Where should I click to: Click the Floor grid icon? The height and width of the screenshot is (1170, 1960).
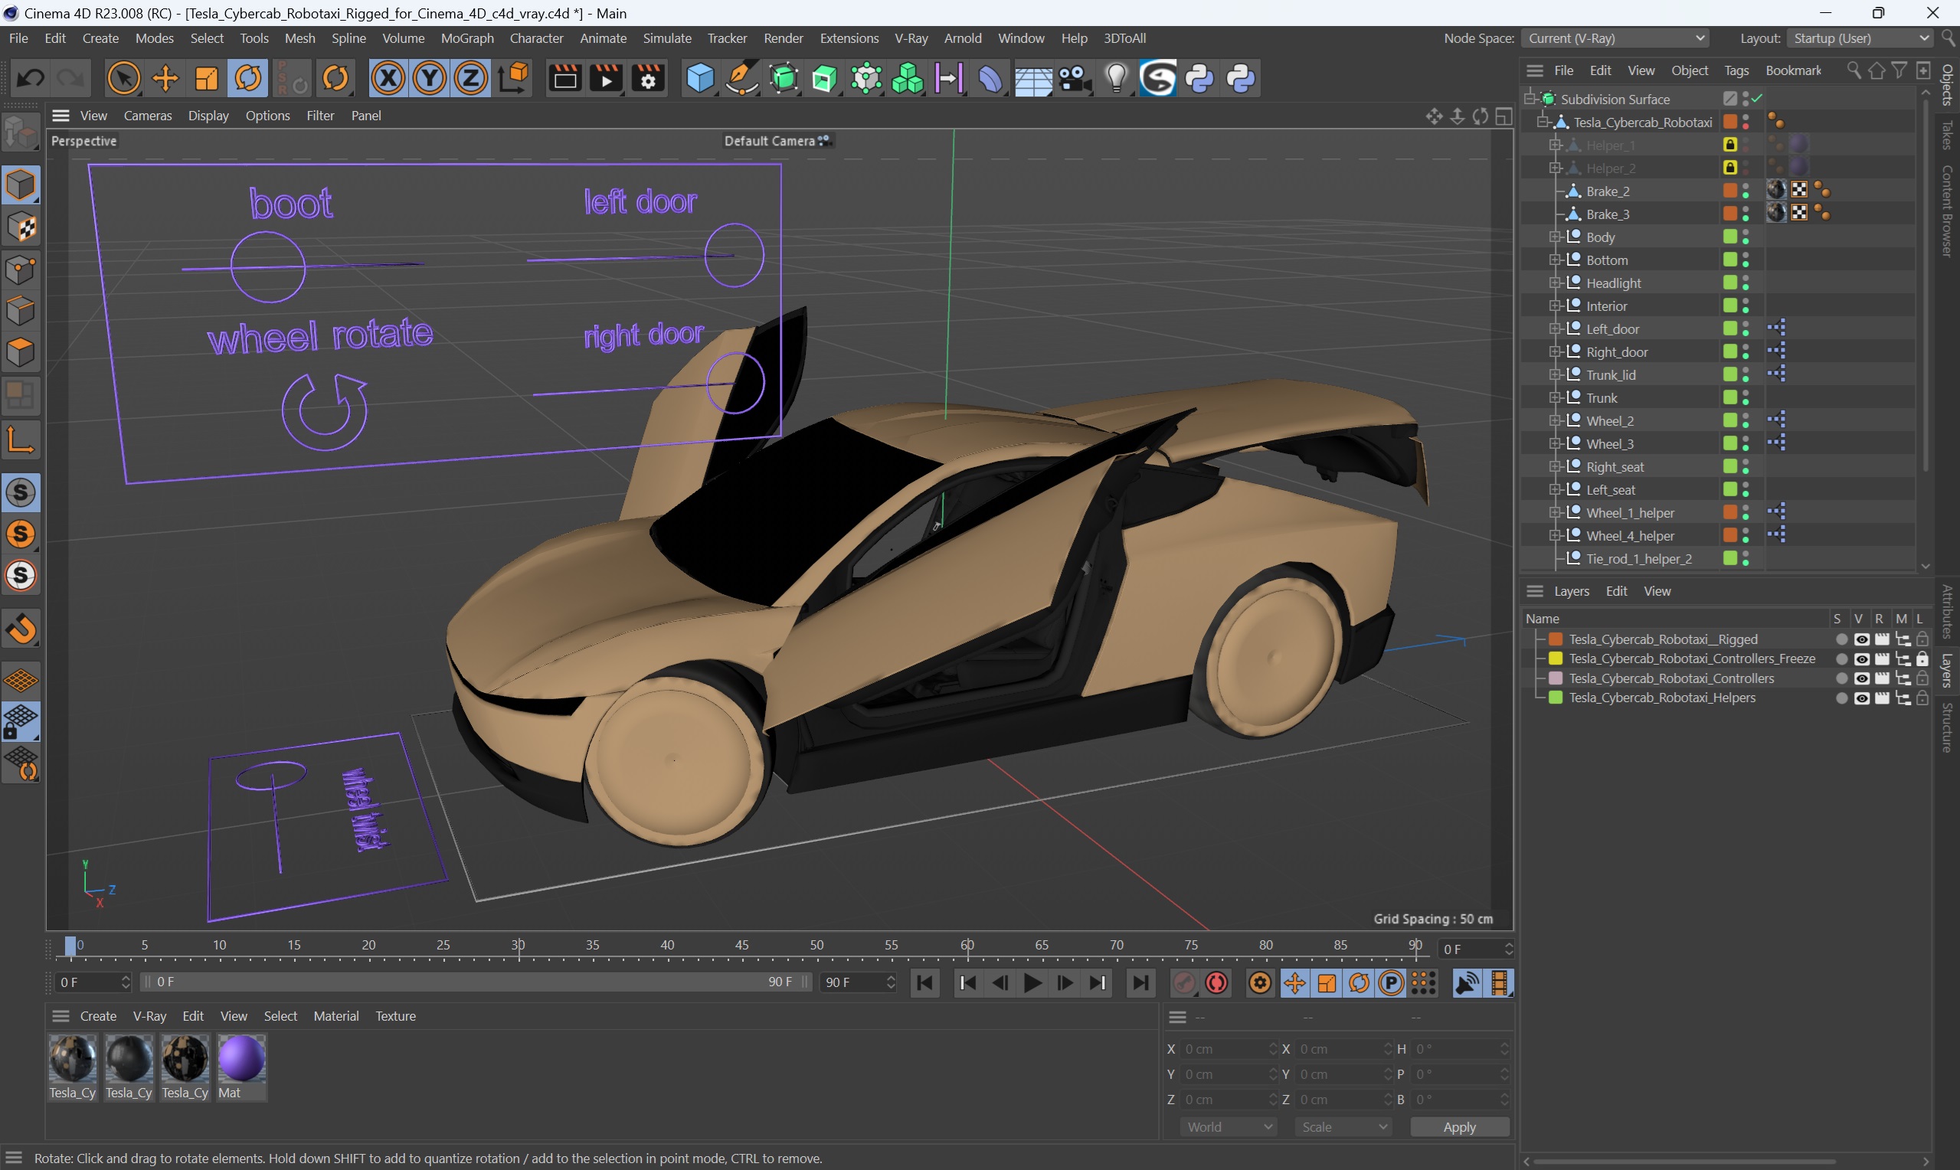1032,78
